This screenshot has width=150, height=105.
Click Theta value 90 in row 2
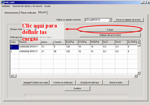tap(59, 52)
